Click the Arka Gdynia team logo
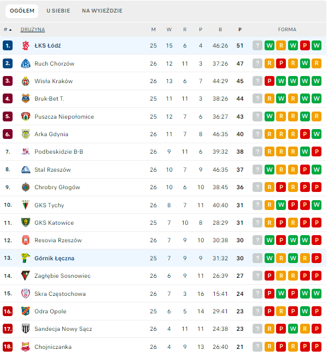 coord(25,135)
